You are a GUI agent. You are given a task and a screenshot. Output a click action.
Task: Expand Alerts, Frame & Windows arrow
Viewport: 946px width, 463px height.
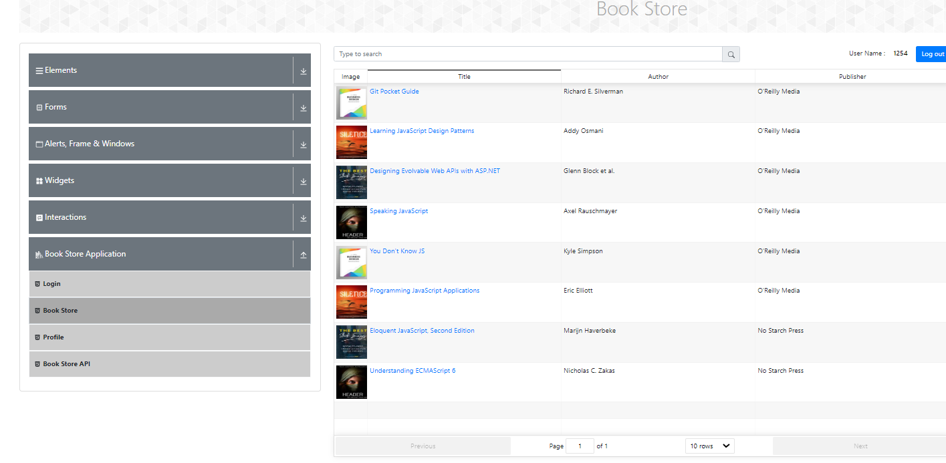(303, 144)
